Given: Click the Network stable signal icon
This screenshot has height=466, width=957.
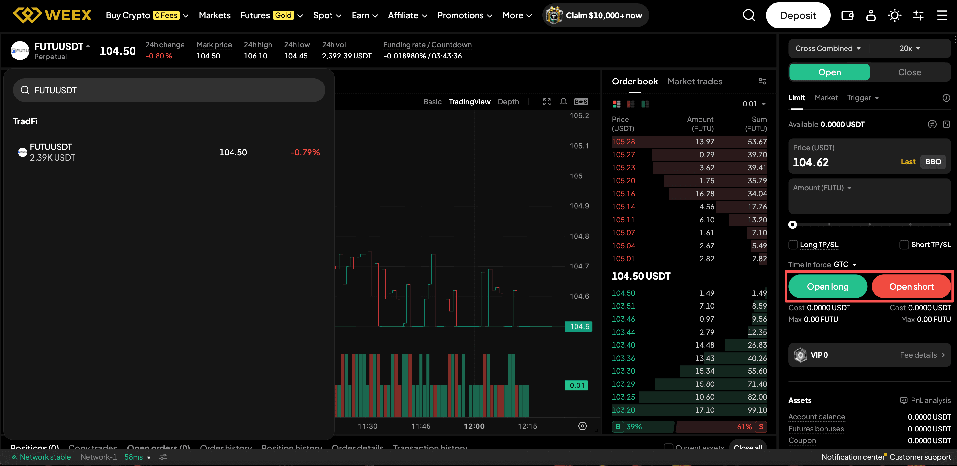Looking at the screenshot, I should click(x=14, y=457).
